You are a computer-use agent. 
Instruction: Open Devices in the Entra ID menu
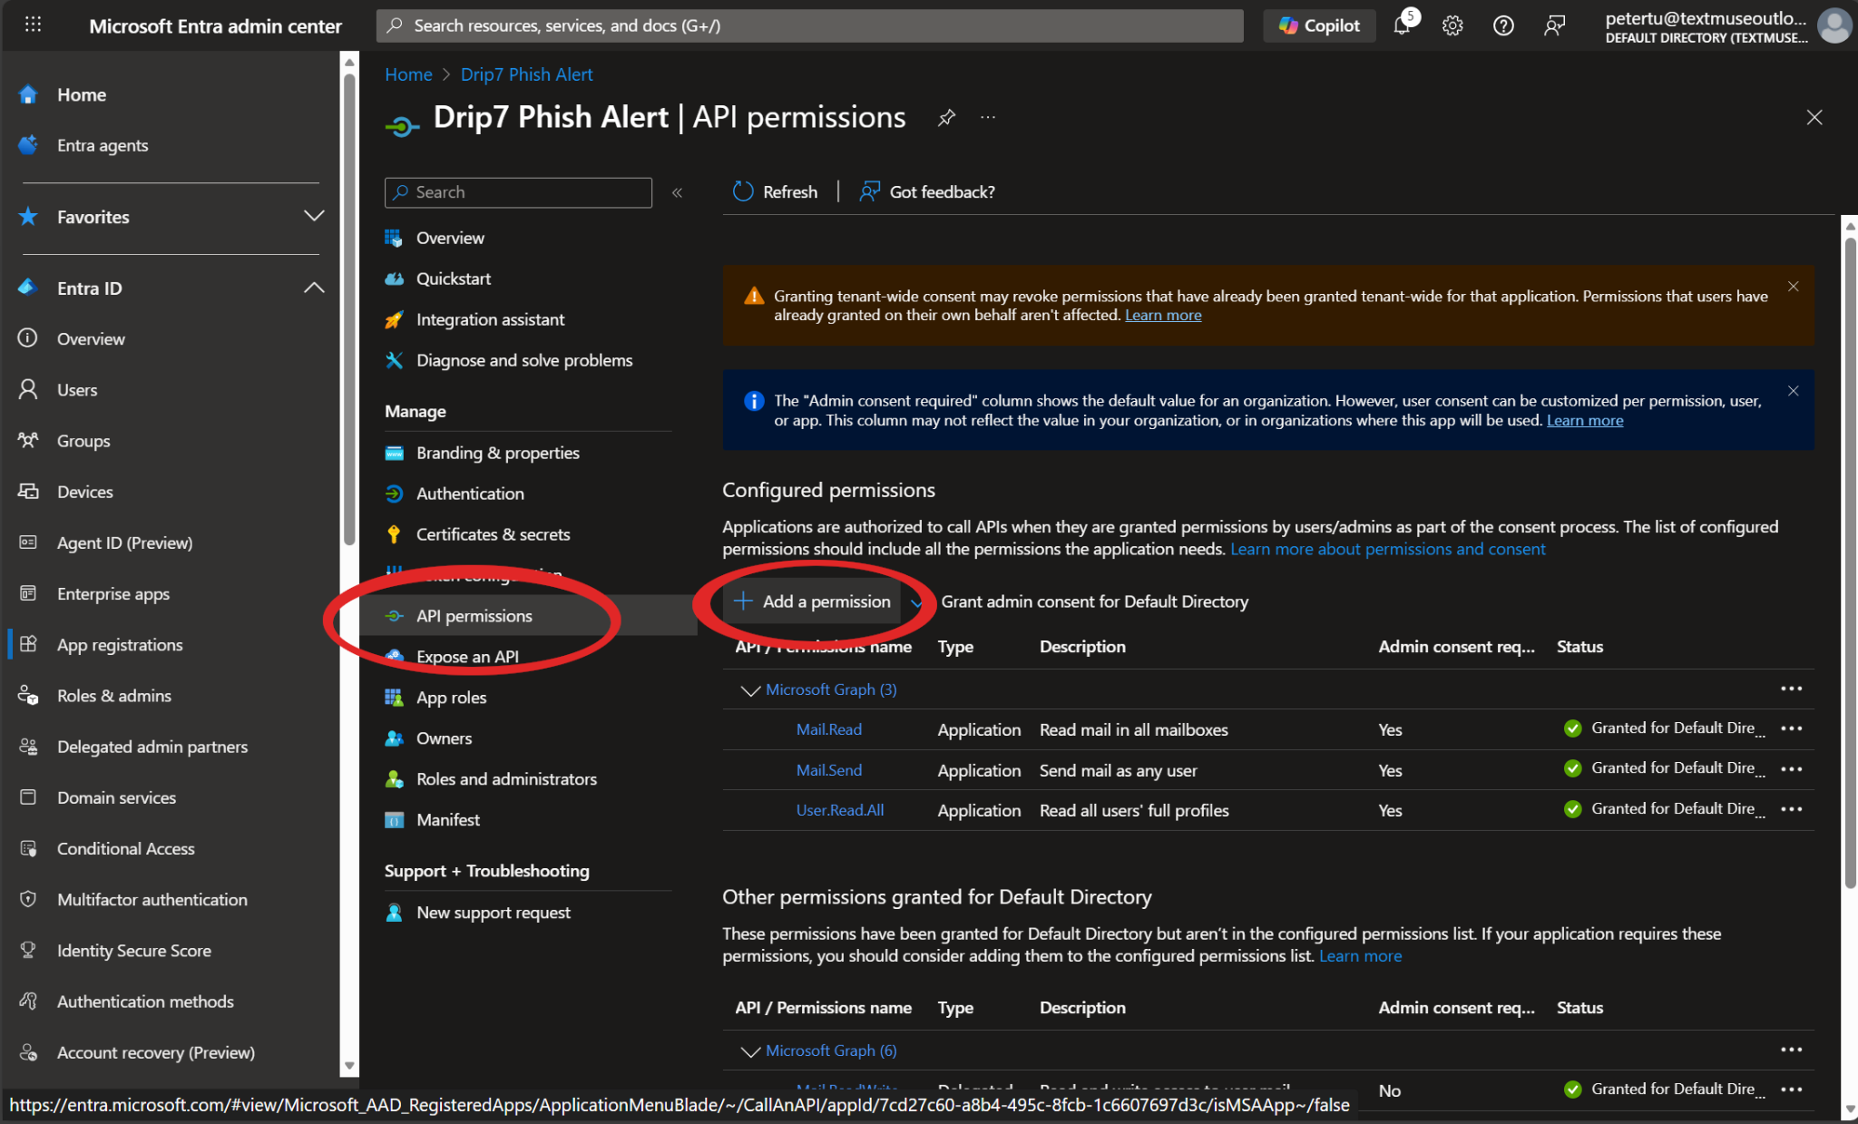pos(85,492)
